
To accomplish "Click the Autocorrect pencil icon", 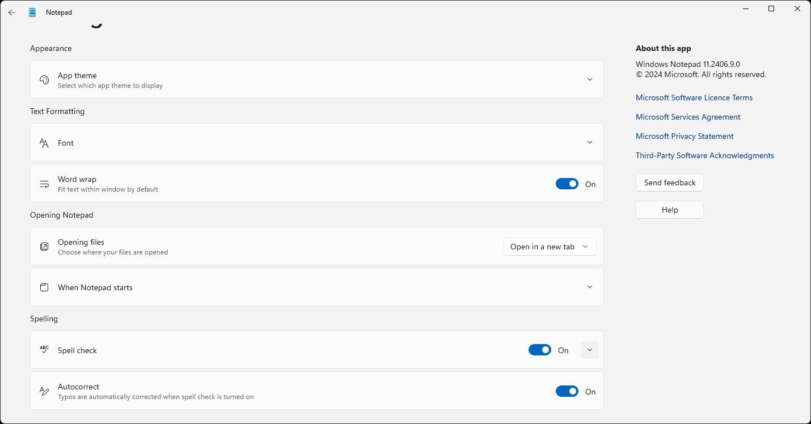I will click(x=44, y=391).
